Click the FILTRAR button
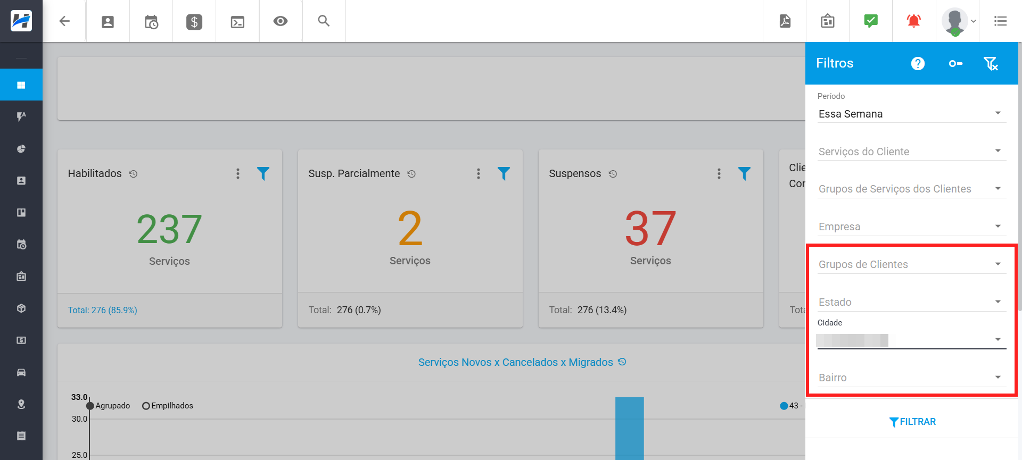 point(912,422)
